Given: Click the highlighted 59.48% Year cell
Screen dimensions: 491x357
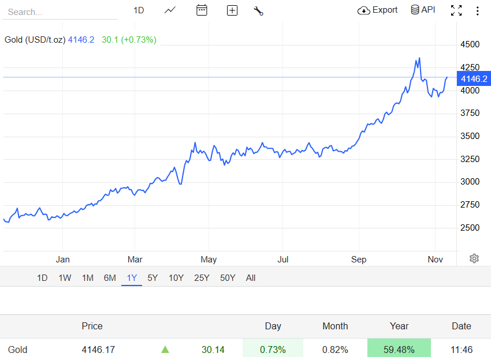Looking at the screenshot, I should coord(399,350).
